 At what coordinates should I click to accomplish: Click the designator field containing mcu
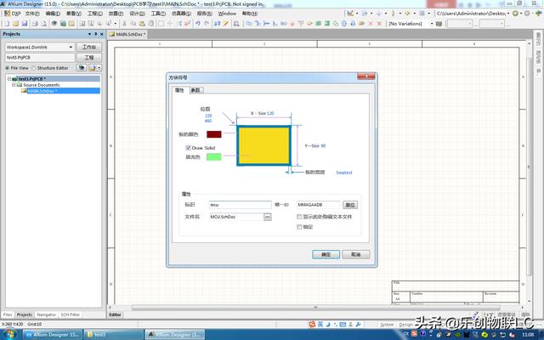[240, 205]
